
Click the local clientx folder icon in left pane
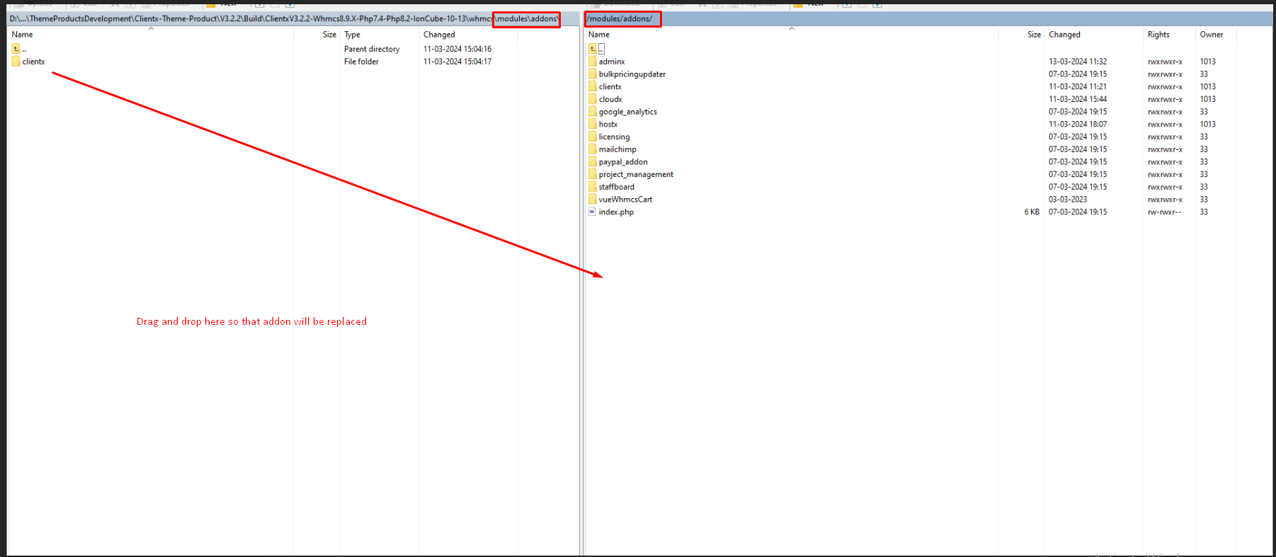tap(16, 62)
